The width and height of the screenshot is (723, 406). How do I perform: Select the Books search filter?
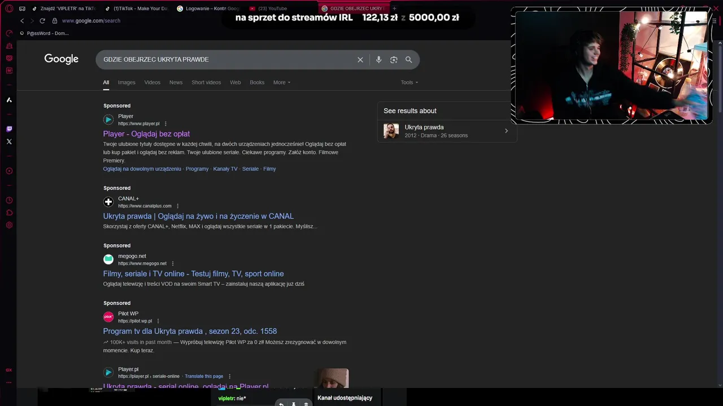point(257,82)
